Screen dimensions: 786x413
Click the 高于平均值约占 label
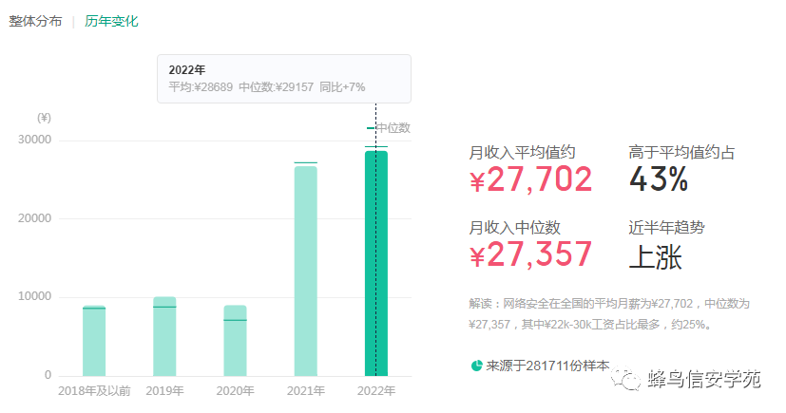click(681, 152)
